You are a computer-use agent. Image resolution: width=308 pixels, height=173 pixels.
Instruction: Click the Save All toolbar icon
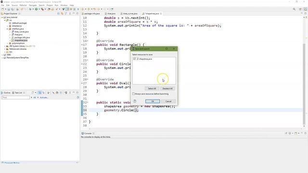click(13, 9)
